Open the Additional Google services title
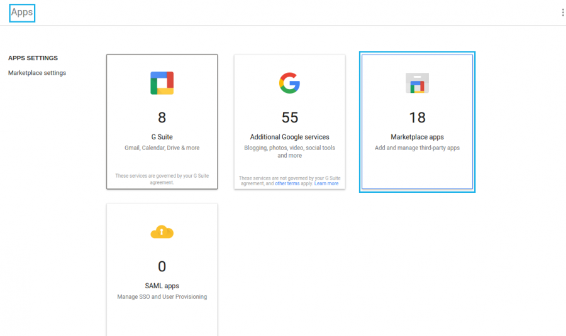Image resolution: width=566 pixels, height=336 pixels. tap(289, 137)
